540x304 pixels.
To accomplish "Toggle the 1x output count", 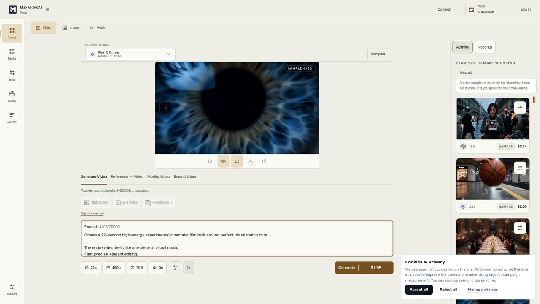I will [189, 268].
